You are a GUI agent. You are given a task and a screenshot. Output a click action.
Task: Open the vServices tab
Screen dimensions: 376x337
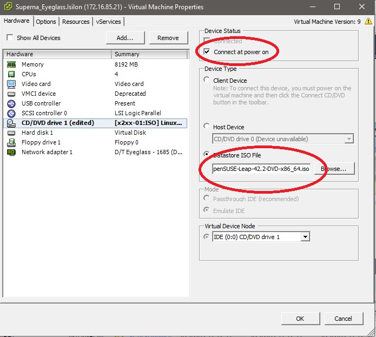[108, 22]
